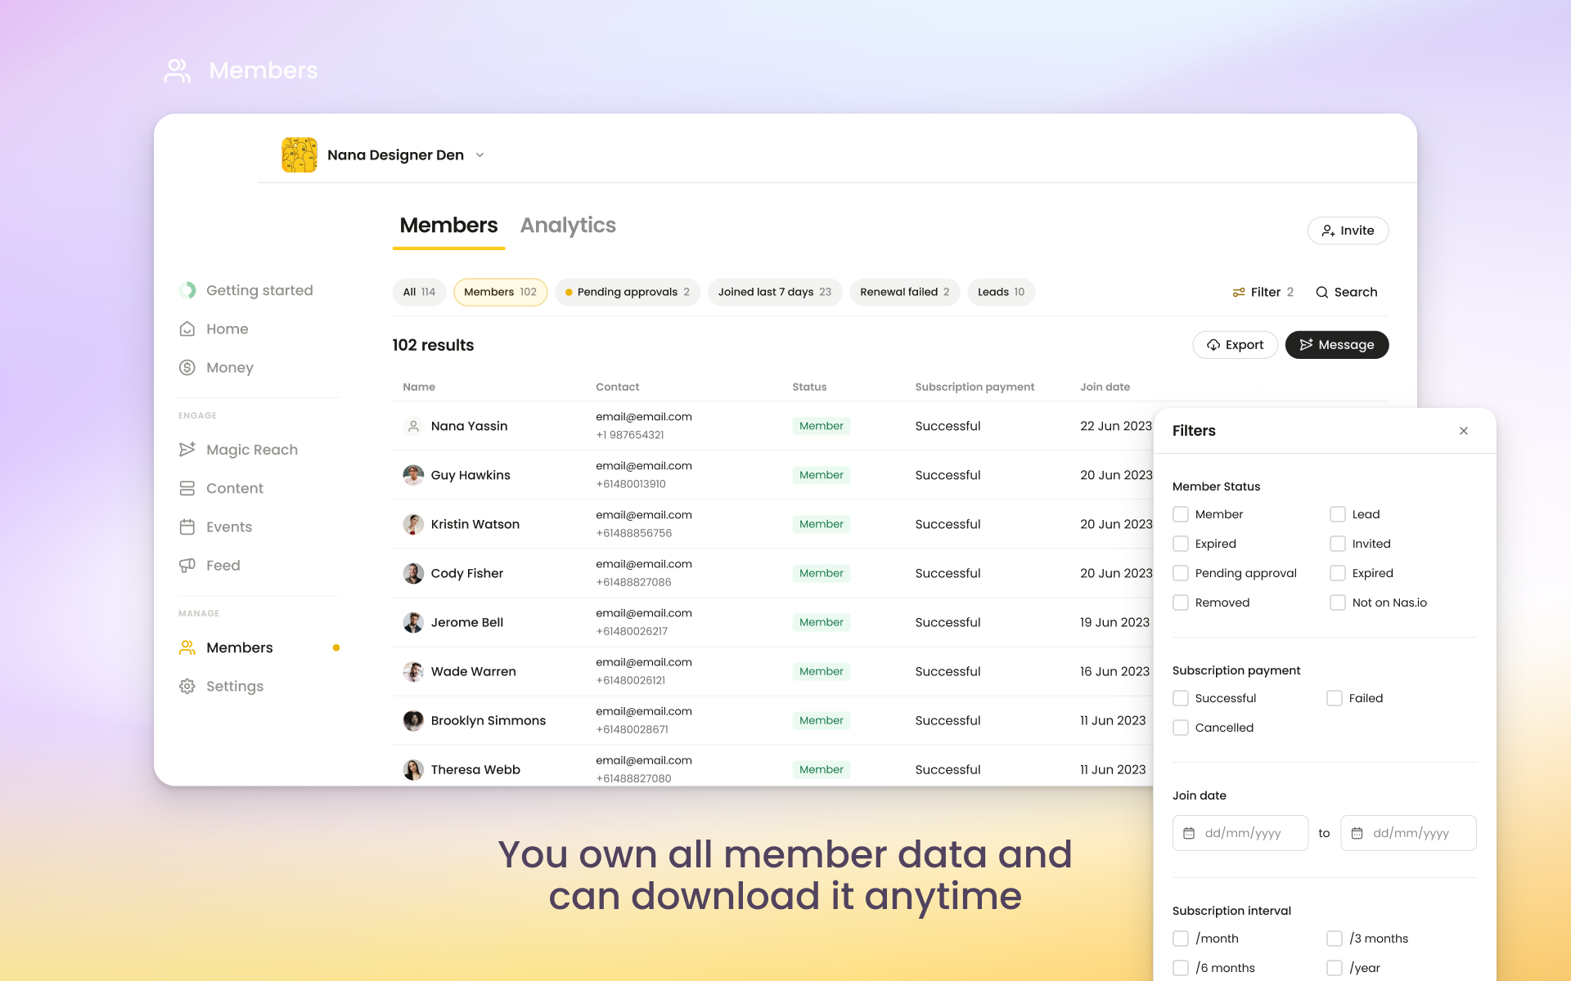Viewport: 1571px width, 981px height.
Task: Open Settings via the gear icon
Action: [x=187, y=686]
